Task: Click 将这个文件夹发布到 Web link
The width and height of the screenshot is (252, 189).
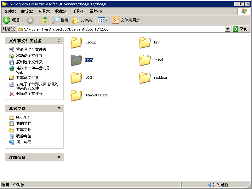Action: tap(33, 70)
